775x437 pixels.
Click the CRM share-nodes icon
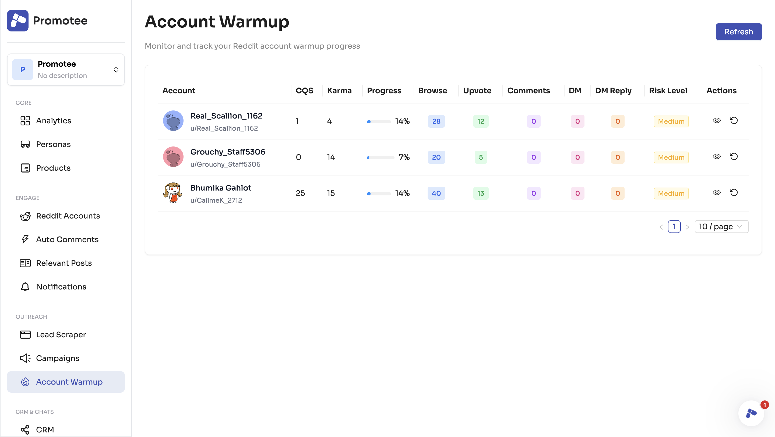(x=25, y=430)
